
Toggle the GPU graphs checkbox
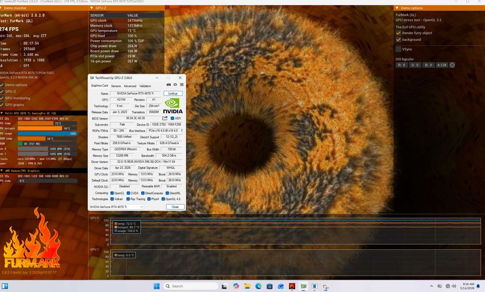(2, 105)
